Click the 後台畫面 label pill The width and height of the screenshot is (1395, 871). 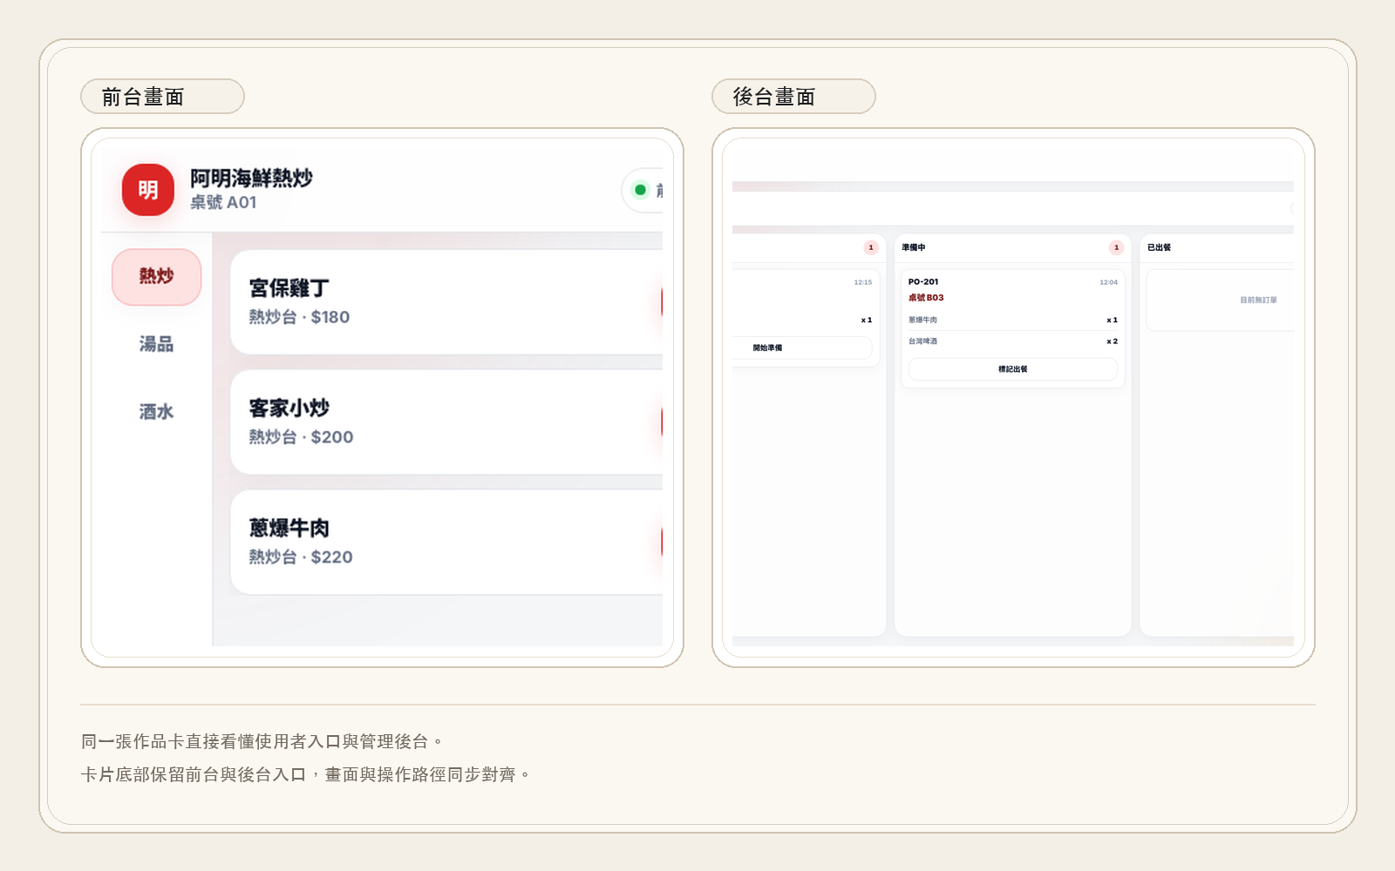[793, 97]
